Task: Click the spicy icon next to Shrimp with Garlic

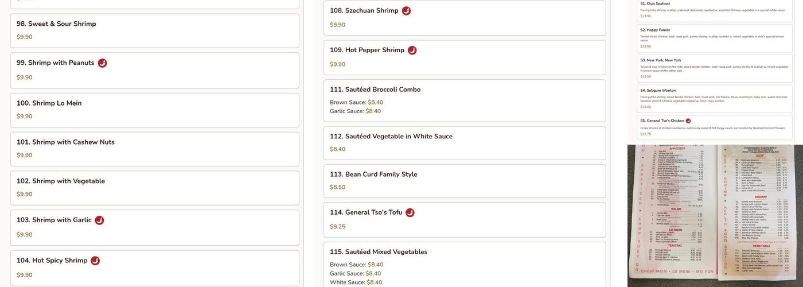Action: [x=99, y=220]
